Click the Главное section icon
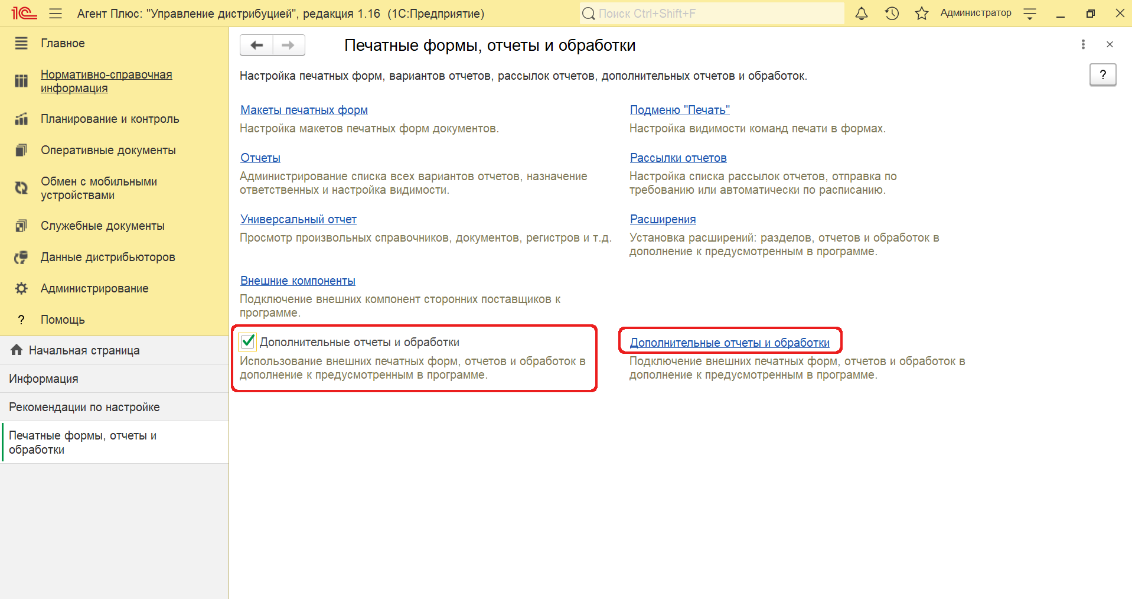This screenshot has width=1132, height=599. (x=21, y=43)
